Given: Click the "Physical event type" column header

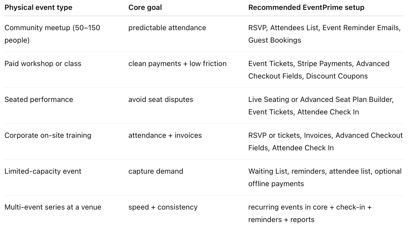Looking at the screenshot, I should pos(38,8).
